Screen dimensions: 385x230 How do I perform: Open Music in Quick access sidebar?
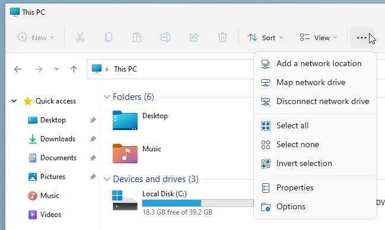(x=50, y=196)
